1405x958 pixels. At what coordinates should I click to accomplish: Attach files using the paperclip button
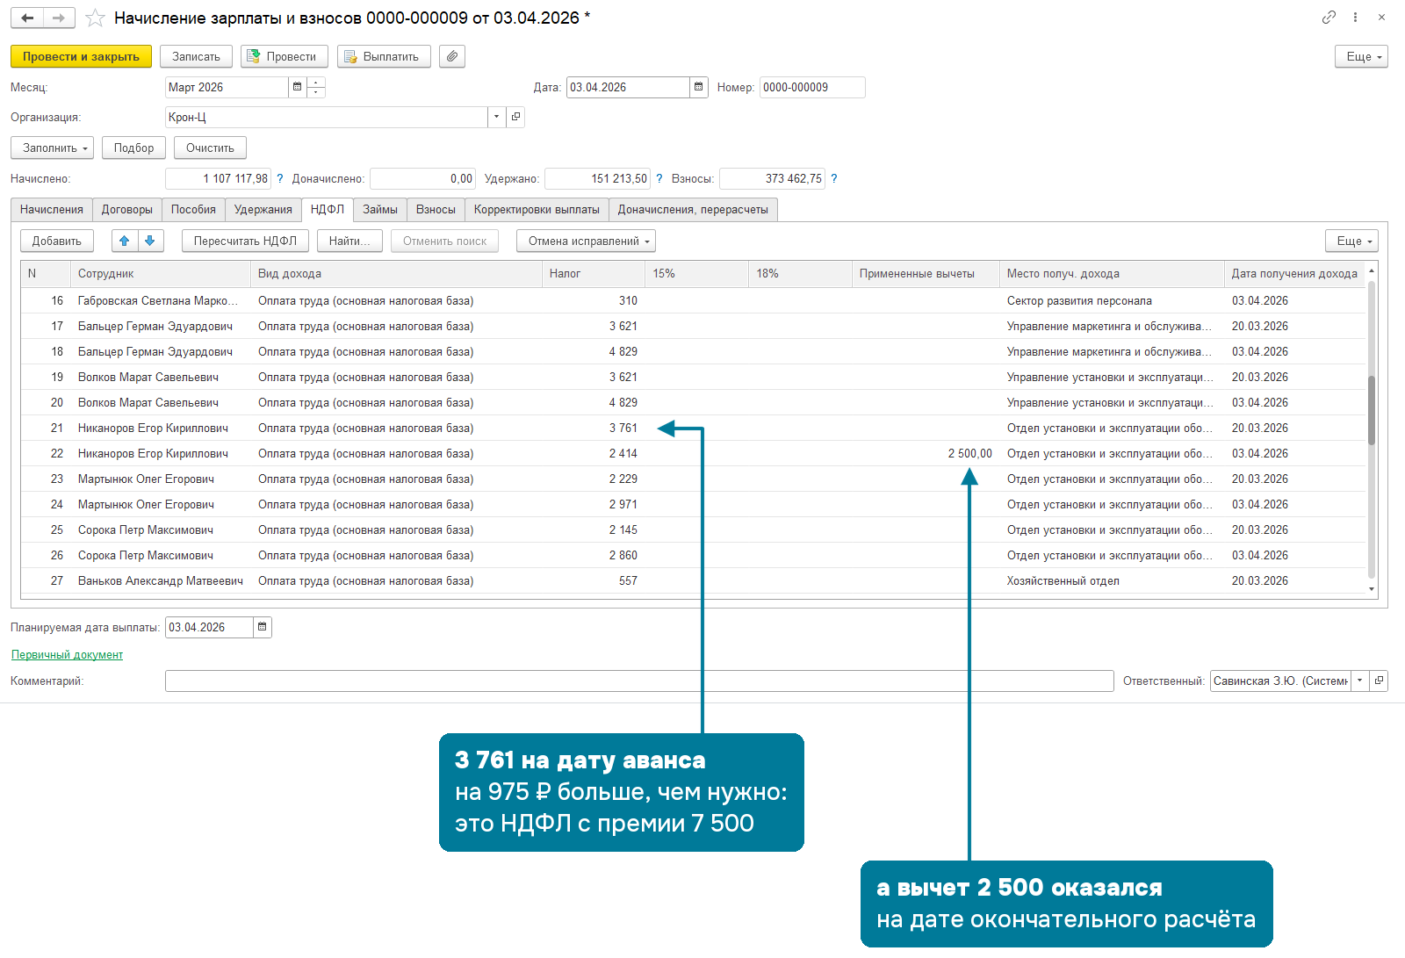(x=452, y=56)
